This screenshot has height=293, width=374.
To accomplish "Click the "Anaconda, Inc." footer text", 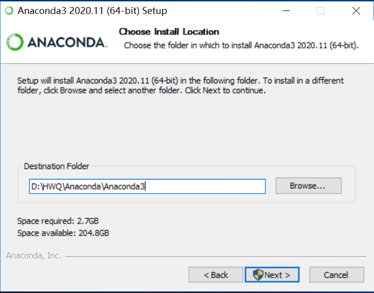I will tap(34, 256).
